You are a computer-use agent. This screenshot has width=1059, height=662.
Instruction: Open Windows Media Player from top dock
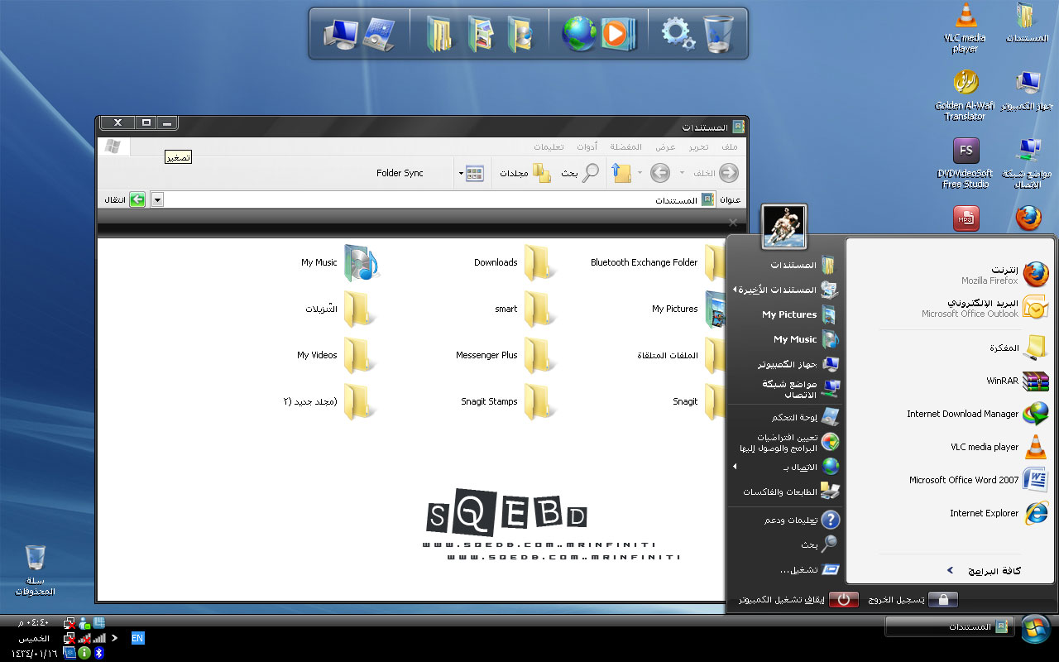coord(615,34)
